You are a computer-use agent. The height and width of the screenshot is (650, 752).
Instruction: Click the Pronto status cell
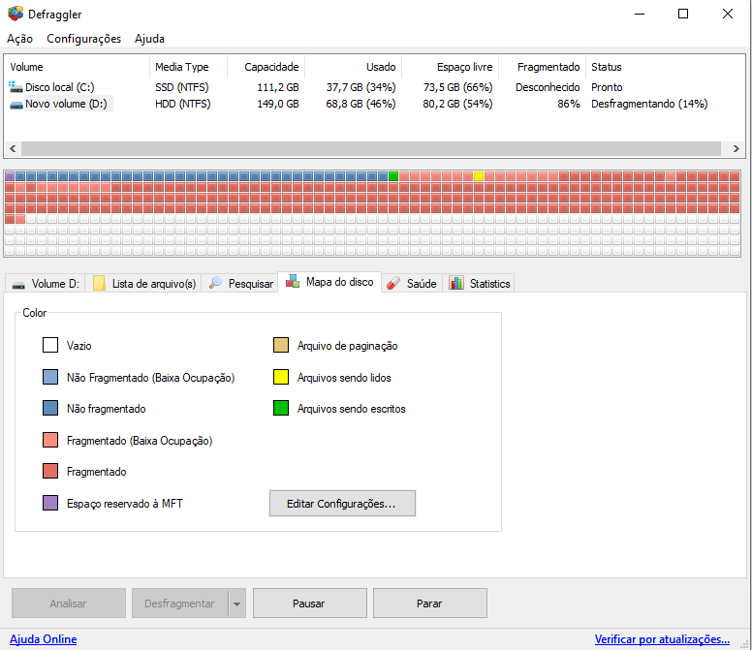click(x=607, y=87)
